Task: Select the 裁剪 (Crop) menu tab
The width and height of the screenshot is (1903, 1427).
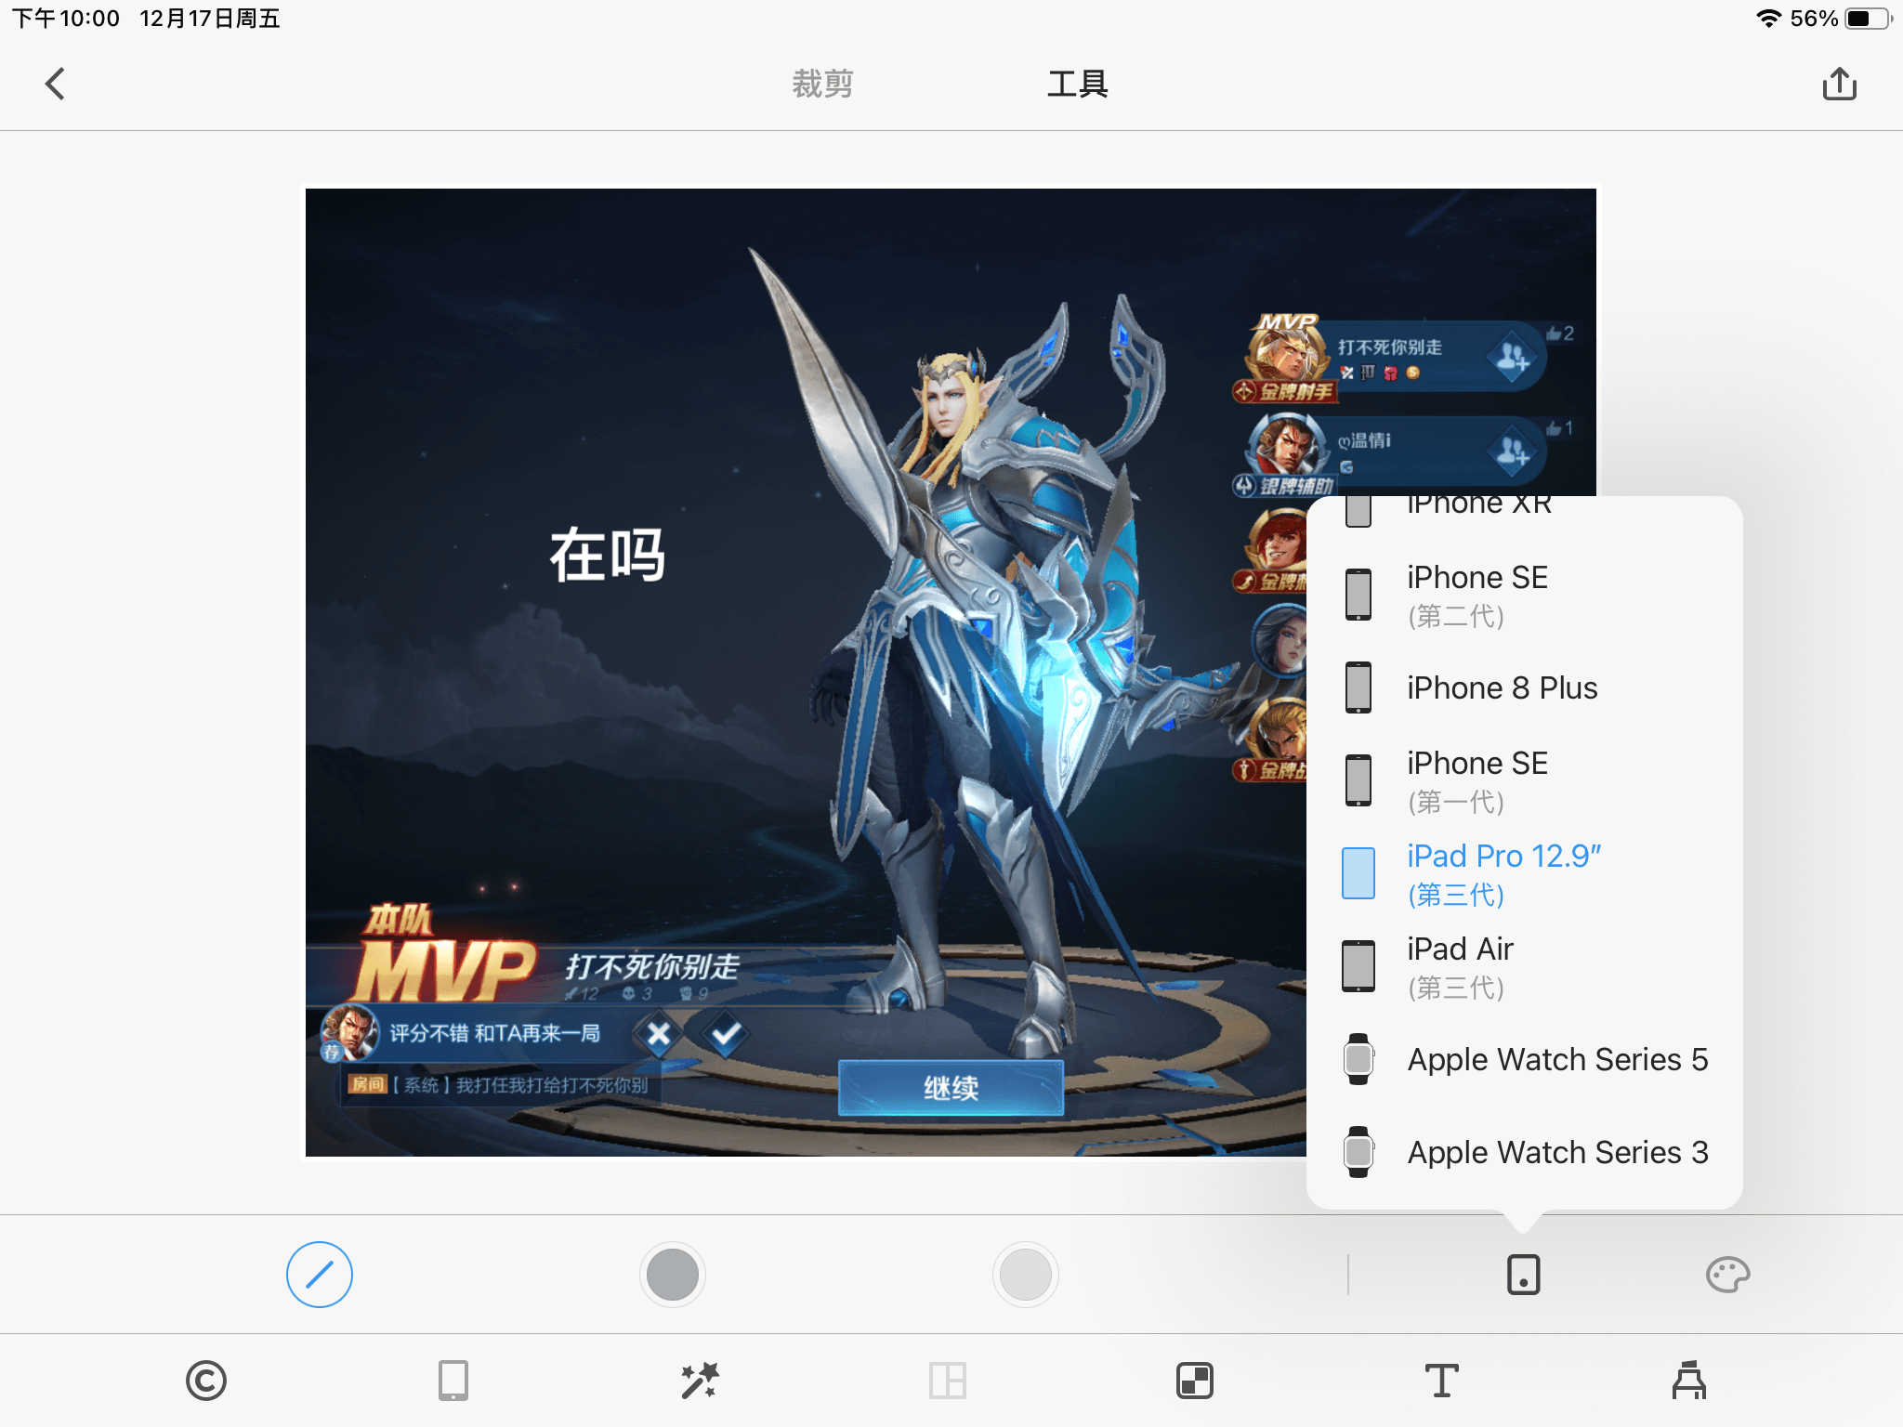Action: 821,83
